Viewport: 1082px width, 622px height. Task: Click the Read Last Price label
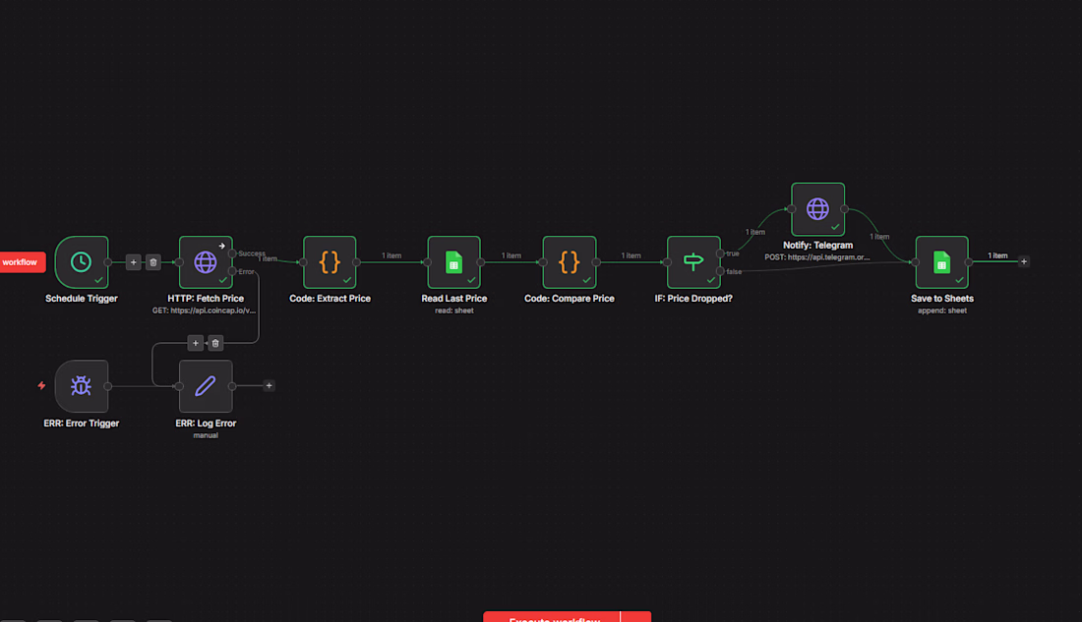pyautogui.click(x=454, y=299)
